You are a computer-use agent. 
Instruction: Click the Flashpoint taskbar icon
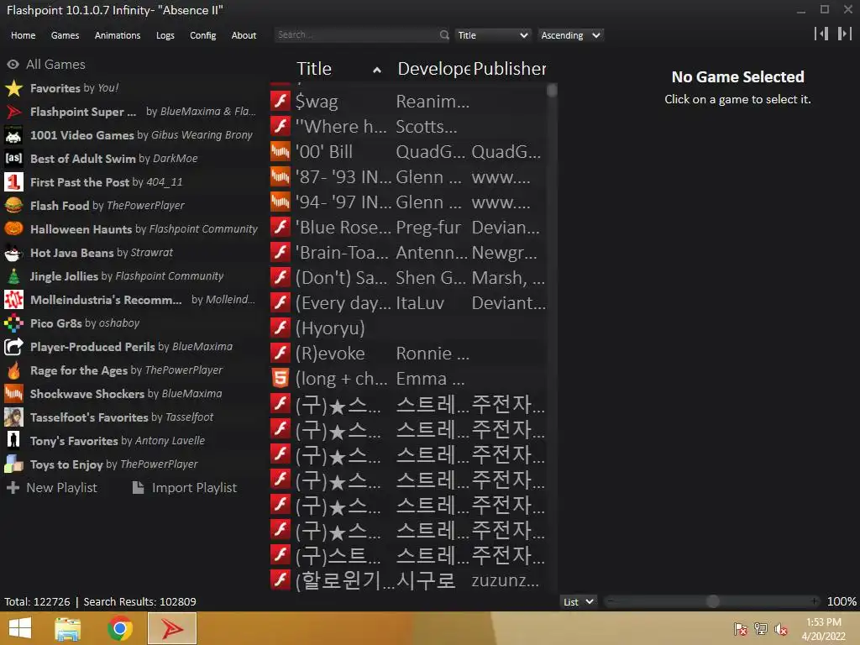(172, 628)
